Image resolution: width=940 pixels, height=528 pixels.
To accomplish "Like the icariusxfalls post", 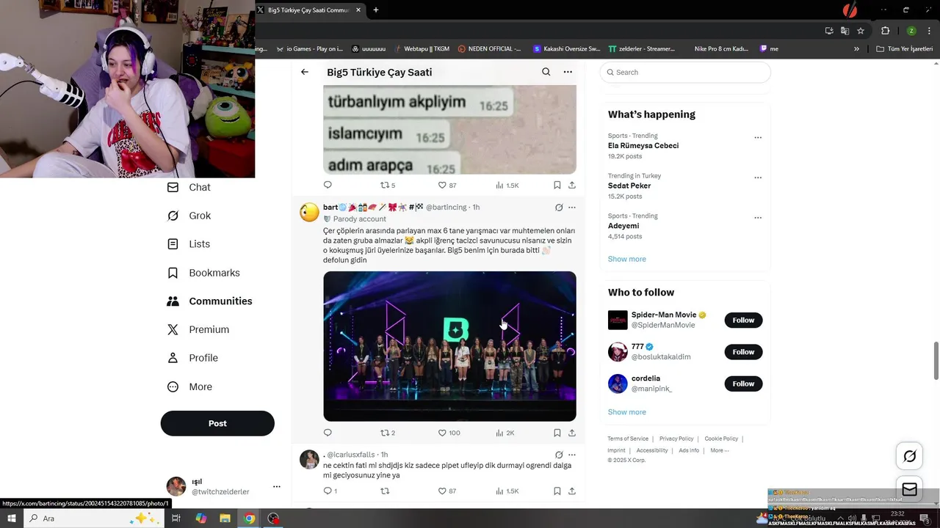I will [x=447, y=491].
